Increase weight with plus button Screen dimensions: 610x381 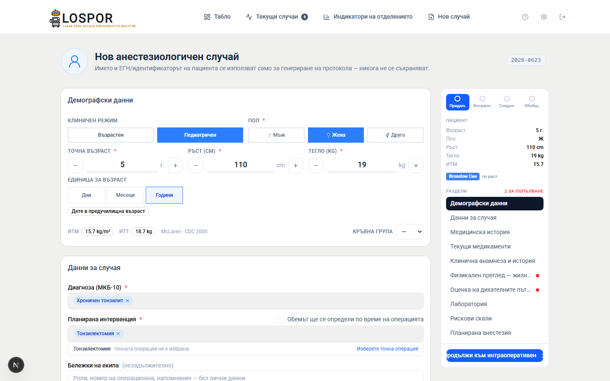(x=416, y=166)
